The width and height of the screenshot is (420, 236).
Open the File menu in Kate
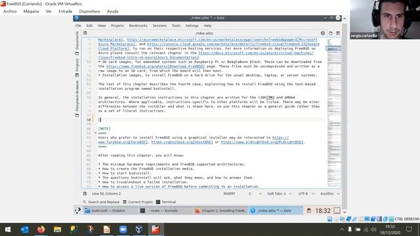[x=78, y=26]
